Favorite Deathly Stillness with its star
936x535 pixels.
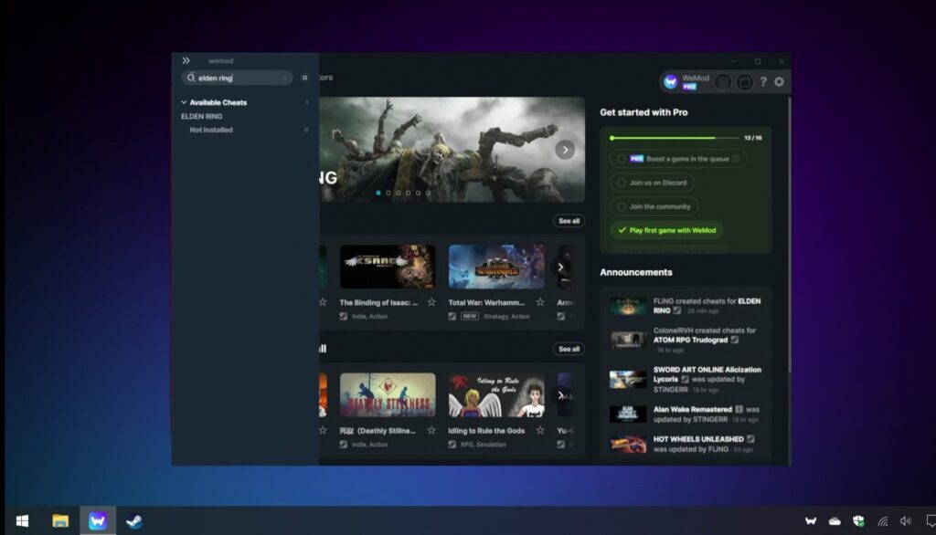[431, 431]
